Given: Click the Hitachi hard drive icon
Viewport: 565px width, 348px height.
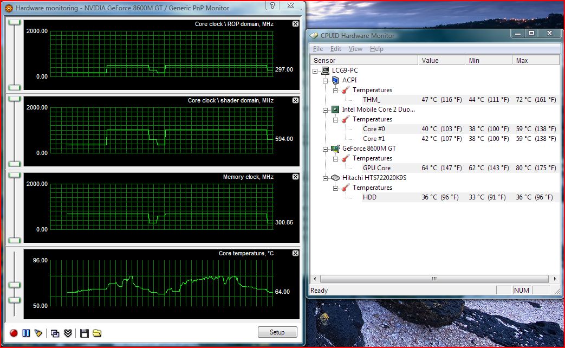Looking at the screenshot, I should [335, 178].
